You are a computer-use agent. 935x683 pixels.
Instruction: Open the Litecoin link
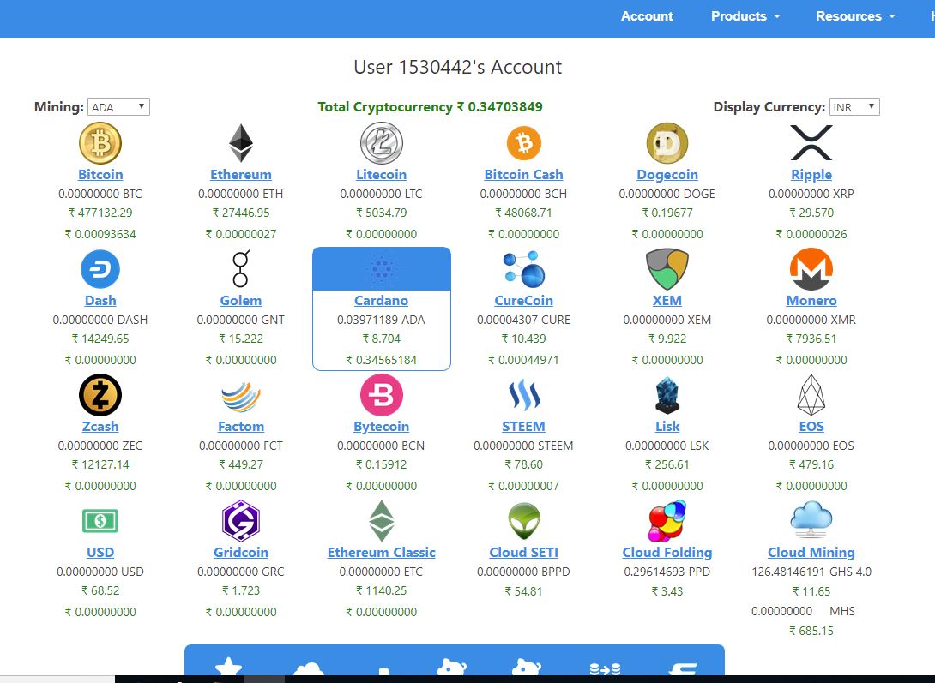pos(382,175)
